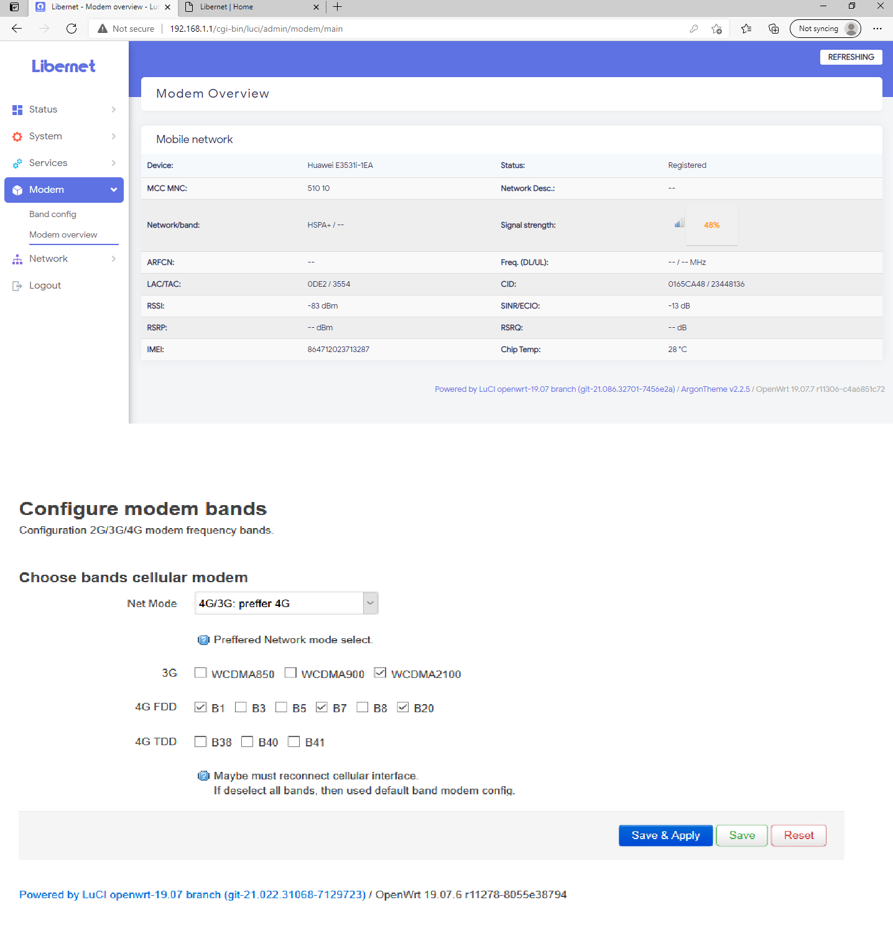
Task: Click the tab actions menu icon
Action: [14, 7]
